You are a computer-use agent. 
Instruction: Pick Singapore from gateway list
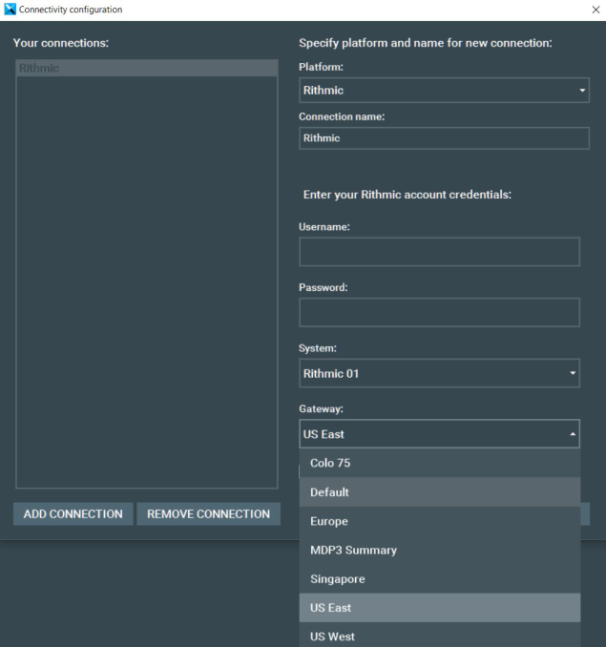[440, 579]
